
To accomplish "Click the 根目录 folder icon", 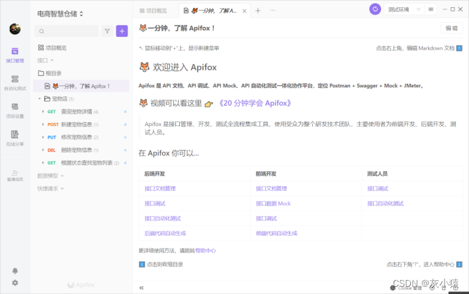I will 41,73.
